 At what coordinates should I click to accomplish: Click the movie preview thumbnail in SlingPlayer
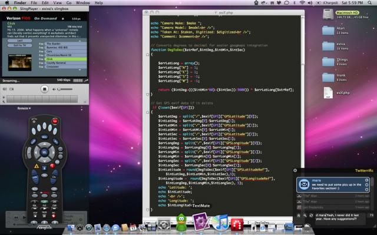[x=19, y=63]
